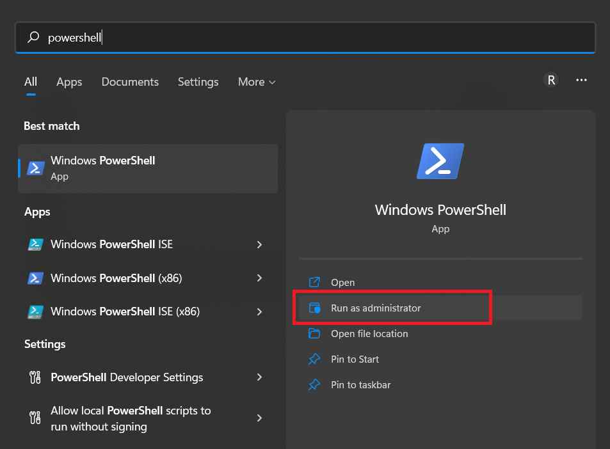
Task: Click the search box containing powershell
Action: pyautogui.click(x=305, y=37)
